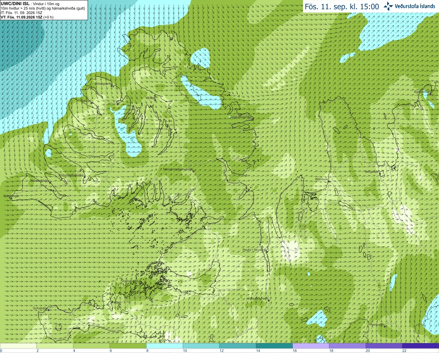The width and height of the screenshot is (439, 353).
Task: Click the Gufuskálar station label
Action: point(40,308)
